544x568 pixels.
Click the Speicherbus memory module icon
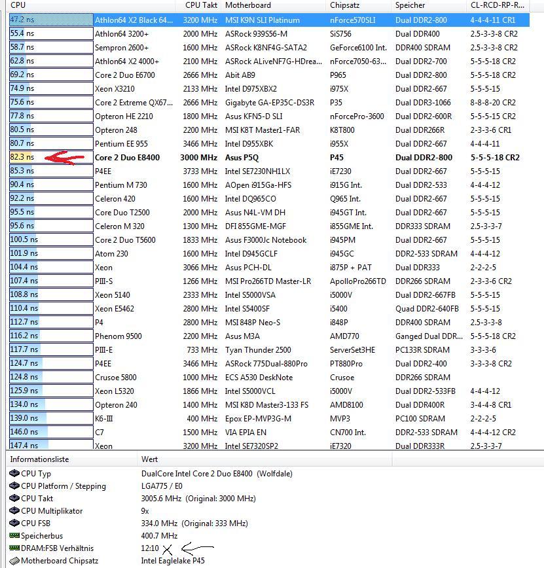[x=14, y=535]
